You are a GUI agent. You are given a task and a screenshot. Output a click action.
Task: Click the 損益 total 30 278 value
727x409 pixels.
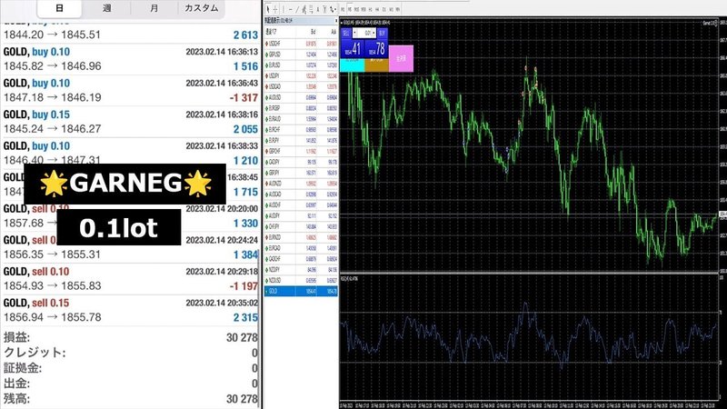[242, 337]
